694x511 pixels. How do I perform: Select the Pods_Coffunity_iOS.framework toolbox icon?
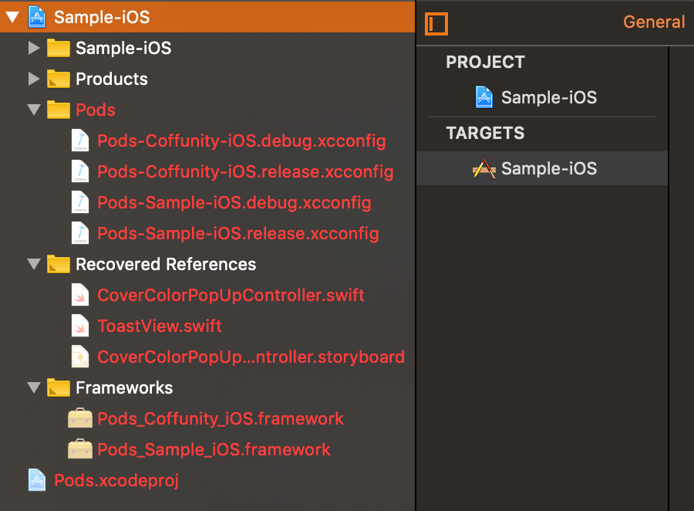click(81, 418)
